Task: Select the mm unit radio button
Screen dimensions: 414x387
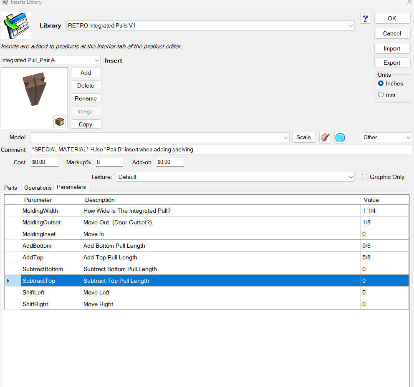Action: (x=381, y=94)
